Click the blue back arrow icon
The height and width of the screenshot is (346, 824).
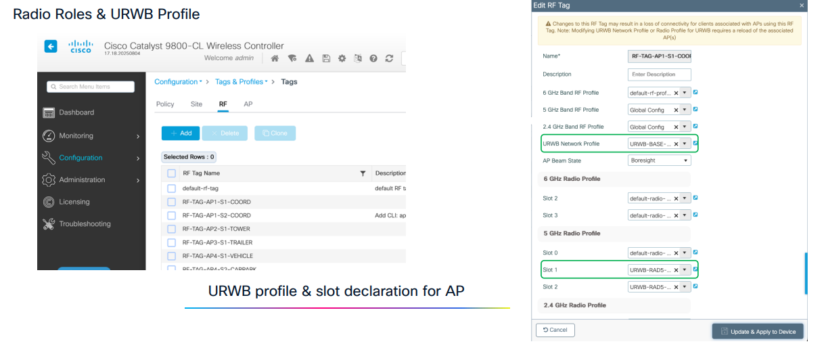tap(51, 47)
